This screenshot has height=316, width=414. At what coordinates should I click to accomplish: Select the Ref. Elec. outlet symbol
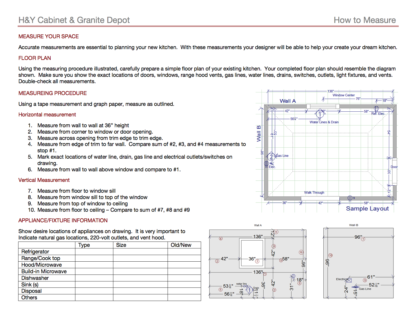click(376, 109)
